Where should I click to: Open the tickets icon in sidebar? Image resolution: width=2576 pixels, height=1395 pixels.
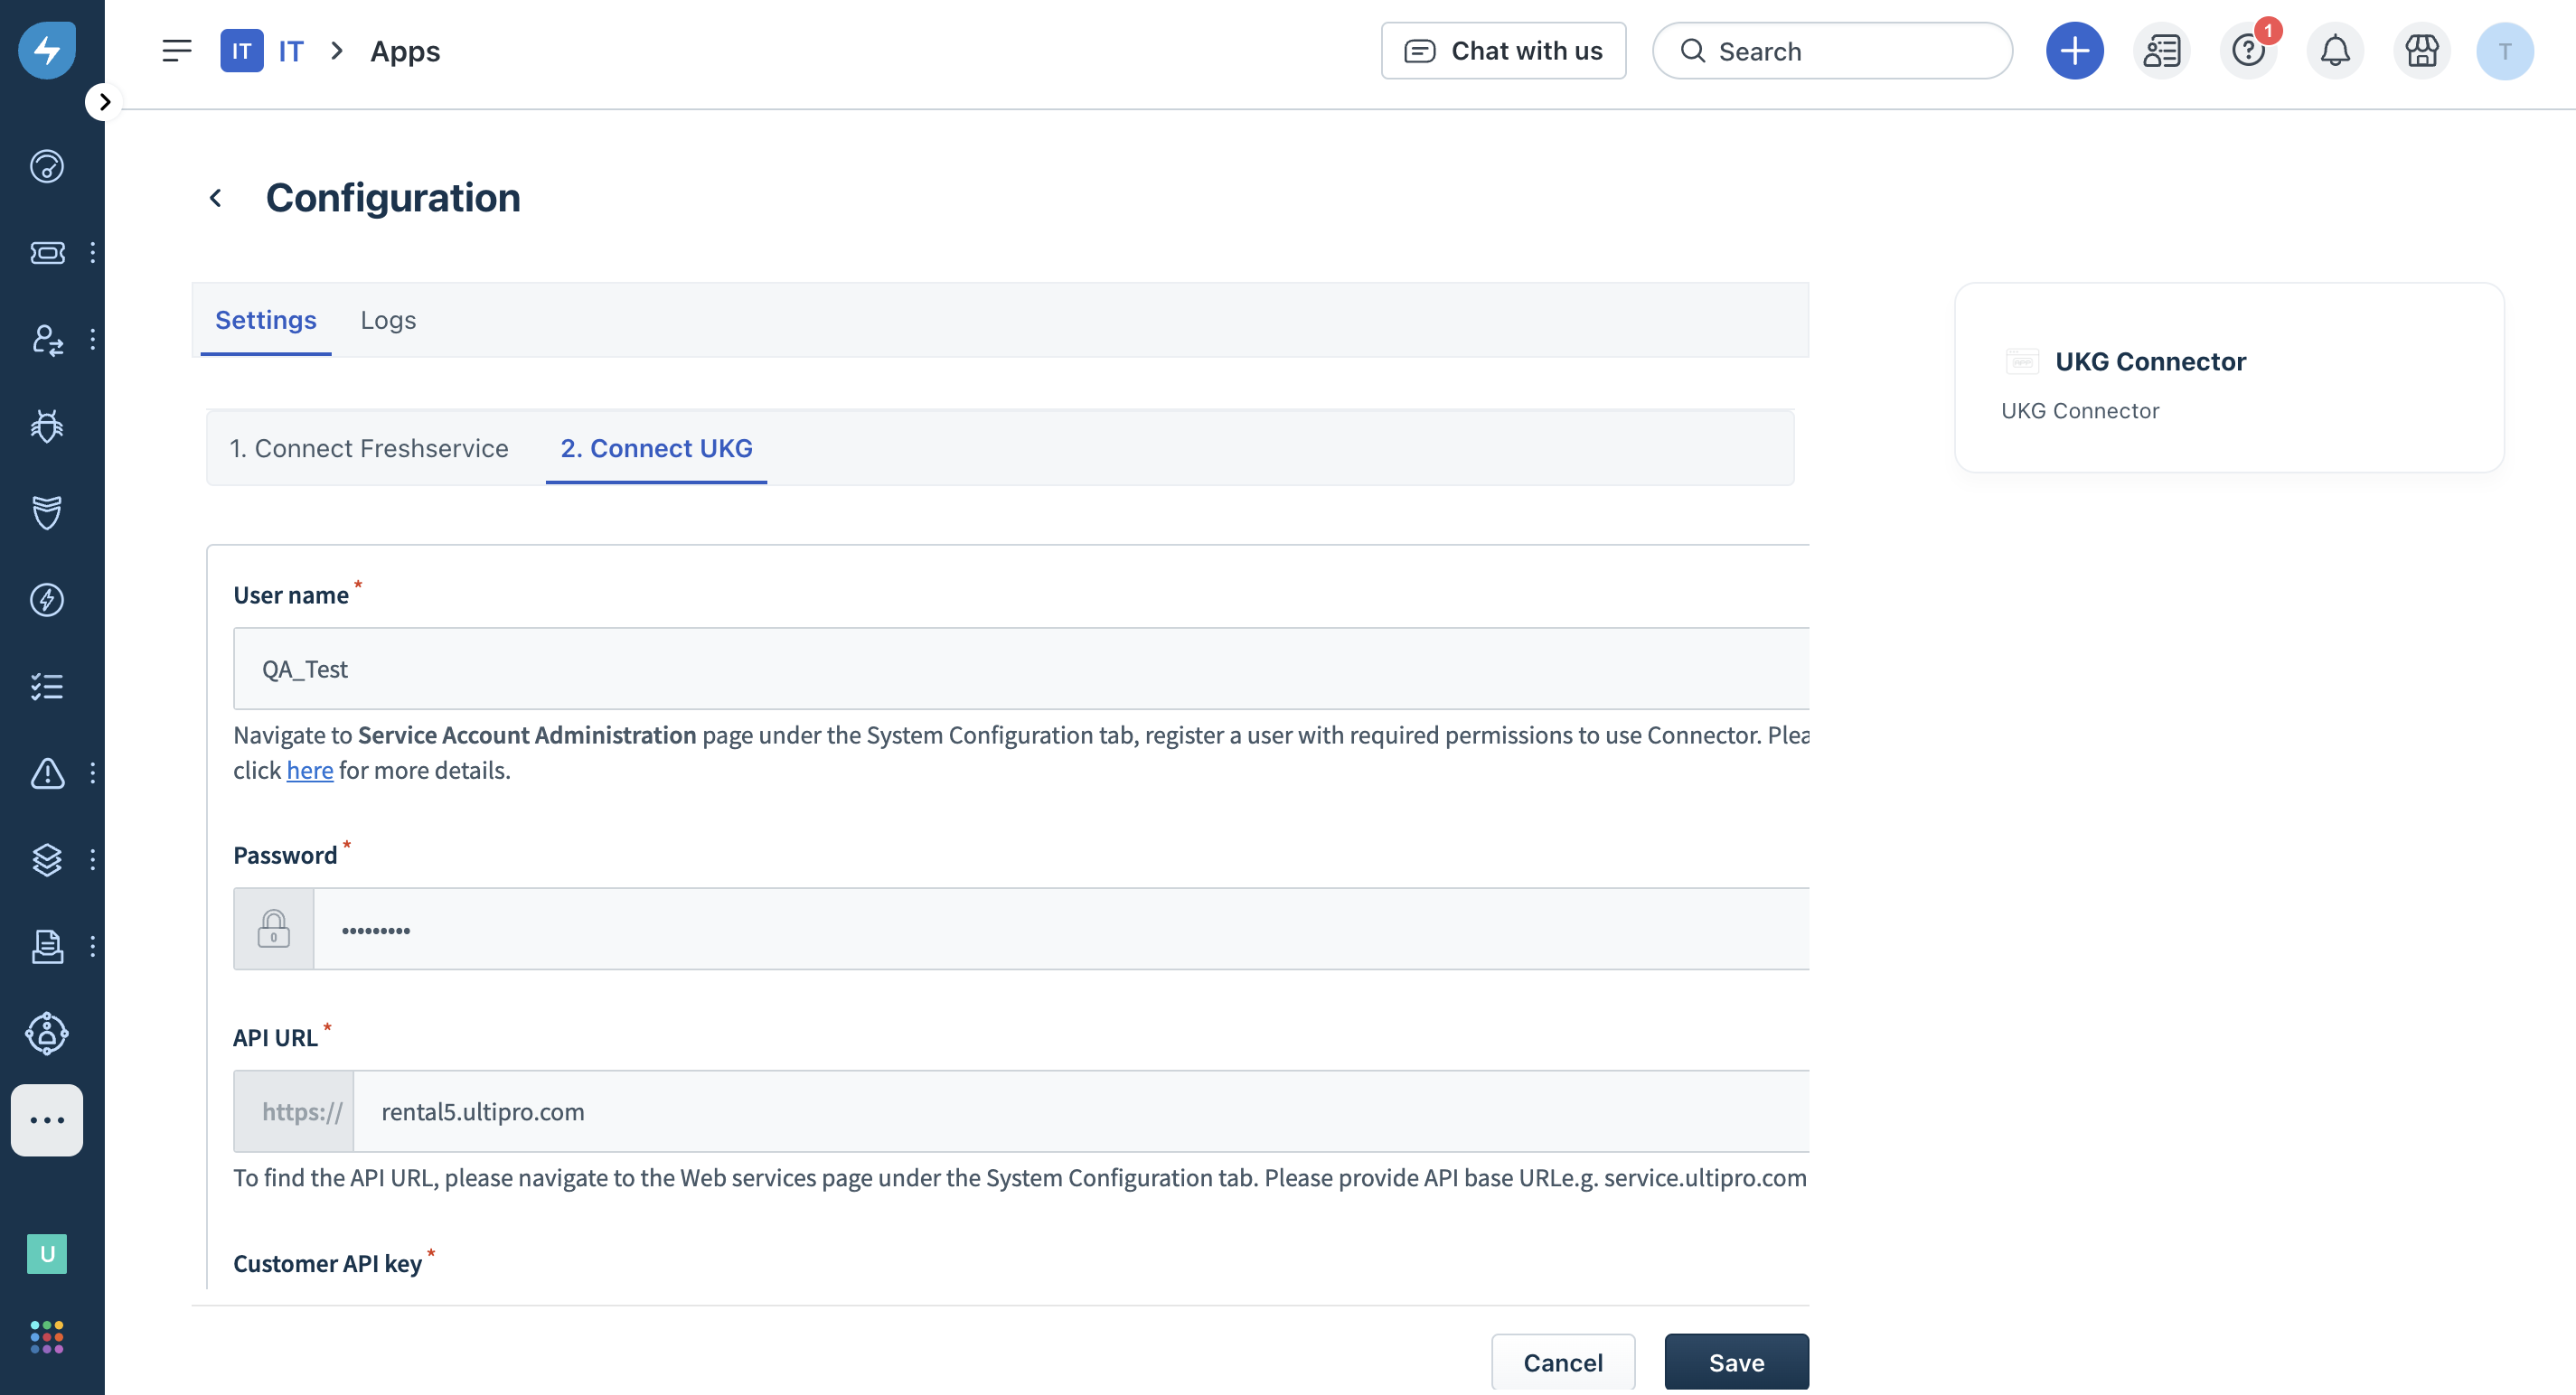[47, 252]
